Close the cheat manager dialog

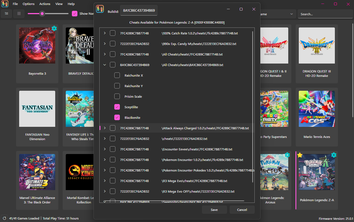254,9
